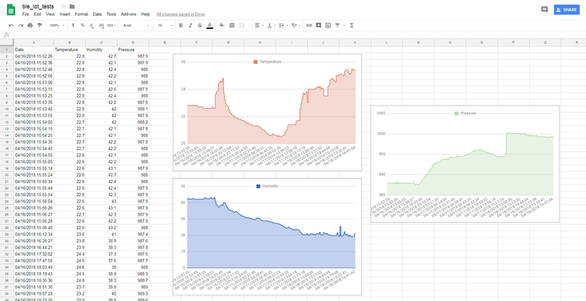Image resolution: width=586 pixels, height=301 pixels.
Task: Open the font size 10 dropdown
Action: [165, 26]
